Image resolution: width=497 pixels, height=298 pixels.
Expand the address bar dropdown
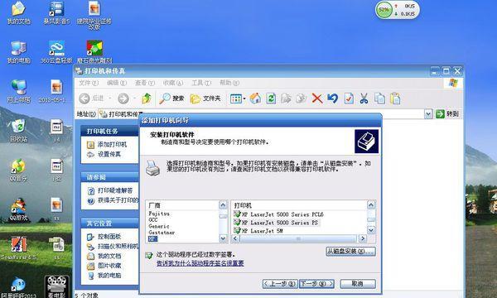(x=428, y=114)
